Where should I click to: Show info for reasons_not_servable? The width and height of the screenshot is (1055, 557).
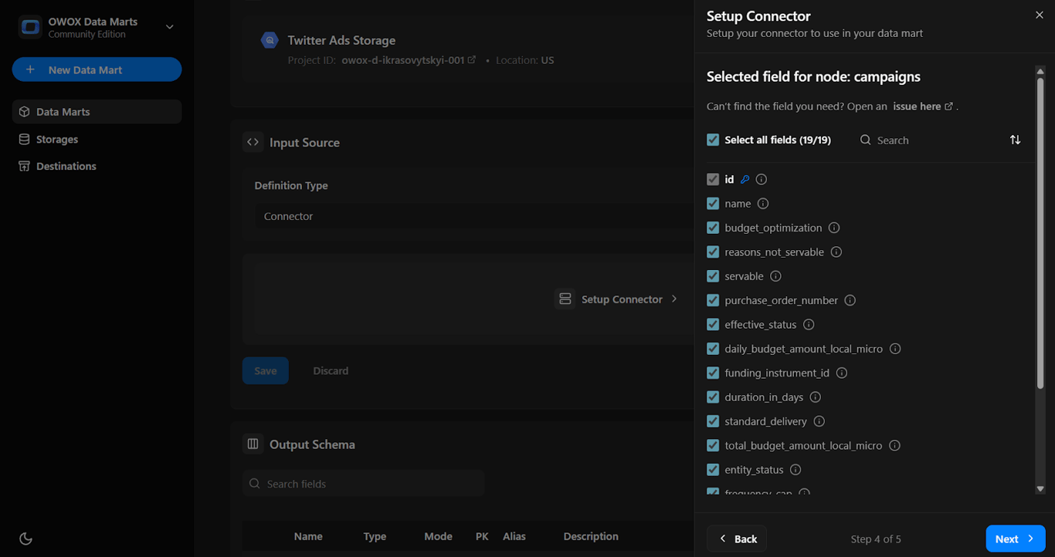coord(836,251)
